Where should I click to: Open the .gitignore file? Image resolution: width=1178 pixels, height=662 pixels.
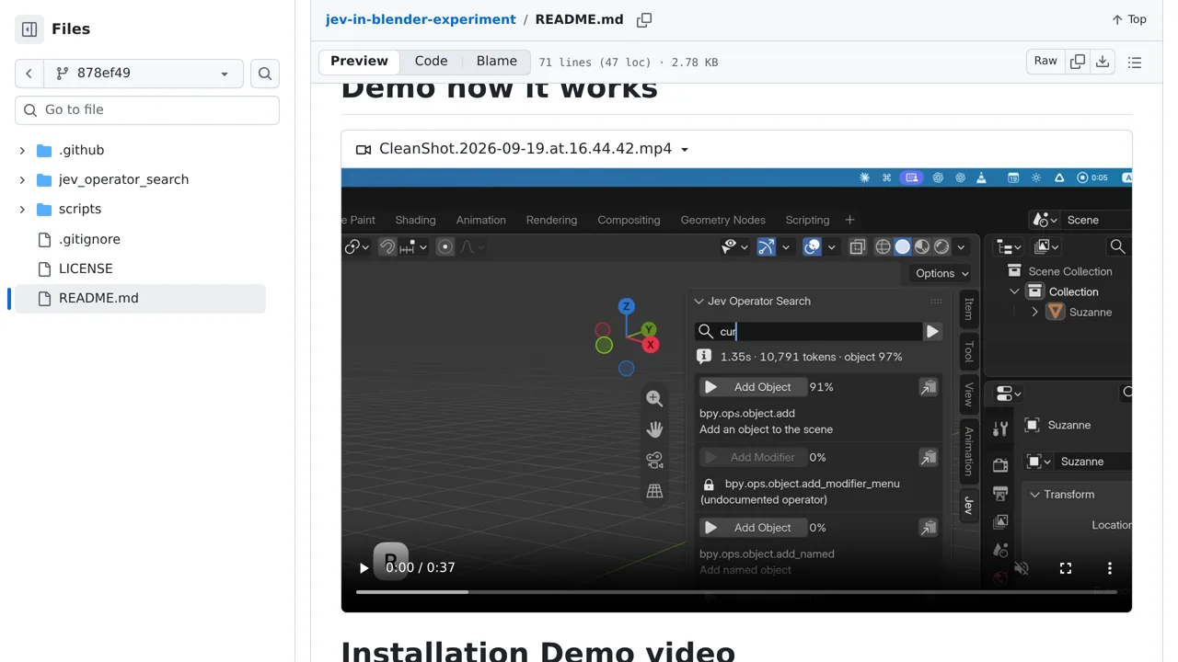[89, 239]
